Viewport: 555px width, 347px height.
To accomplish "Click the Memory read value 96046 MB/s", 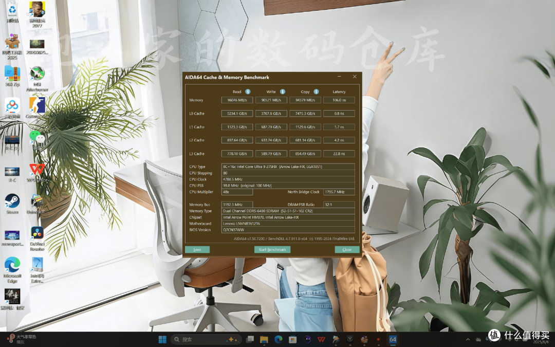I will [237, 100].
